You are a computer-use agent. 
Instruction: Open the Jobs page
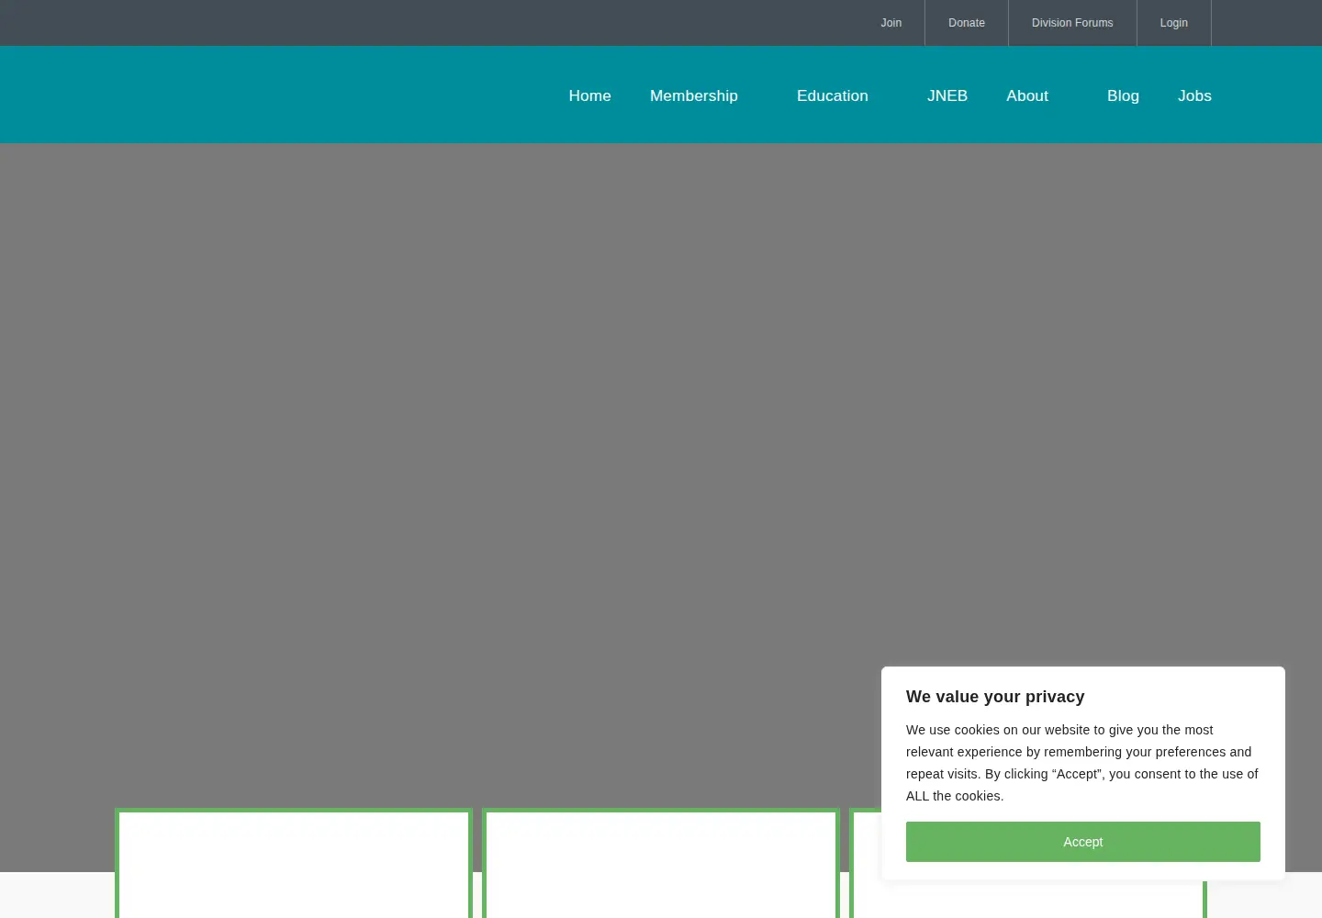click(x=1194, y=95)
